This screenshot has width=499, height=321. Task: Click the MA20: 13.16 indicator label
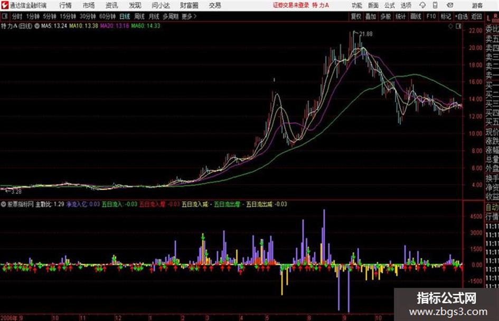(115, 26)
